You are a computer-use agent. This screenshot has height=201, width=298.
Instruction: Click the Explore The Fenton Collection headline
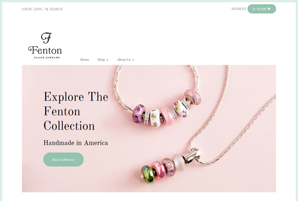pos(76,111)
